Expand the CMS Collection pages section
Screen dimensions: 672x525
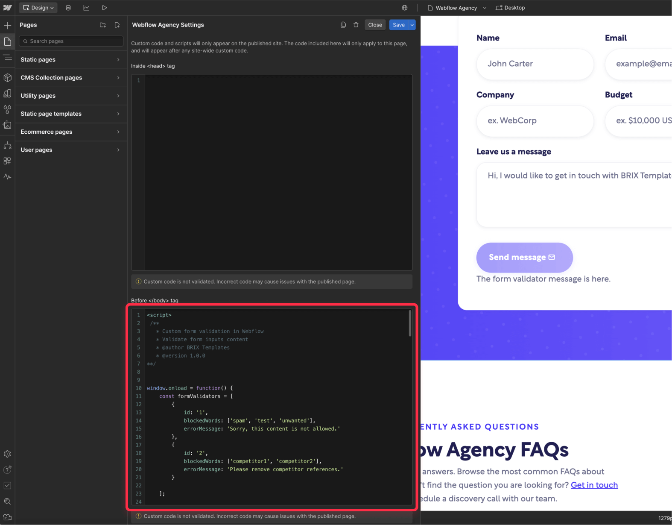[71, 78]
